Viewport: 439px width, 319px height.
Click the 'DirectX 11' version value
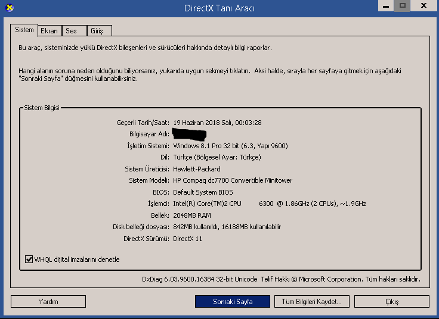coord(187,239)
